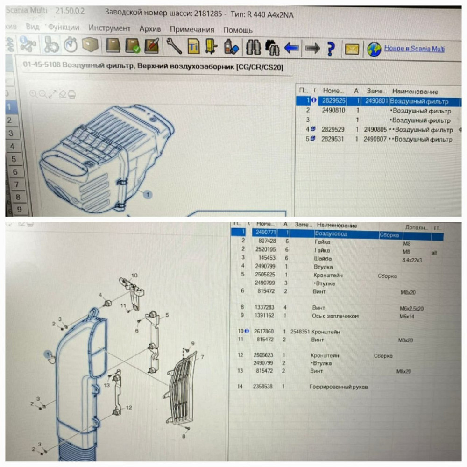467x467 pixels.
Task: Open the Функции menu
Action: coord(64,28)
